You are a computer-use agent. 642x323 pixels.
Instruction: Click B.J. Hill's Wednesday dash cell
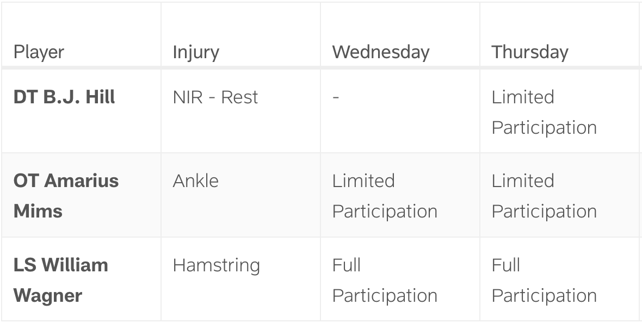(x=336, y=97)
